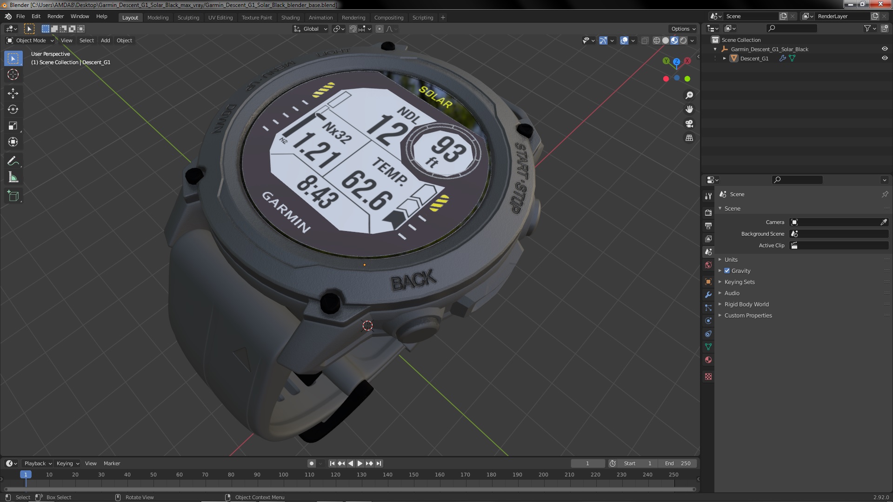Open the viewport Add menu
The width and height of the screenshot is (893, 502).
click(106, 40)
